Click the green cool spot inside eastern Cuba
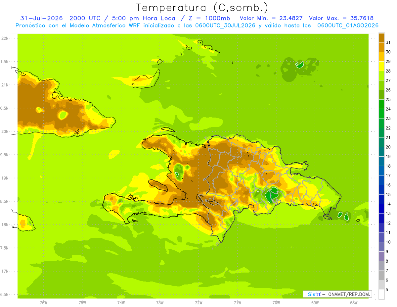The height and width of the screenshot is (307, 397). [63, 115]
